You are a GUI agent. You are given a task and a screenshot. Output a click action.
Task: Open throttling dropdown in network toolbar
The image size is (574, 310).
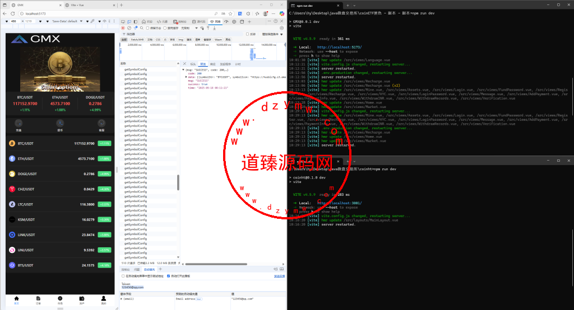189,28
